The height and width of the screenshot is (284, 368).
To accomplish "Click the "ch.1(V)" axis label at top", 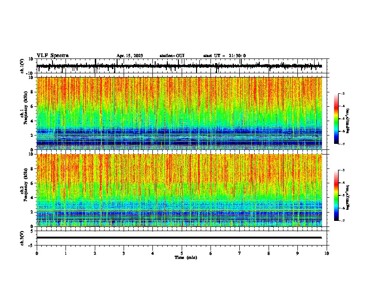I will 22,66.
